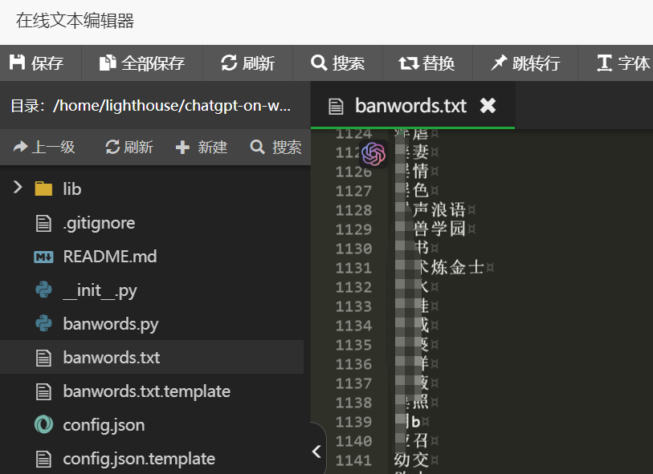Open the Replace tool
Screen dimensions: 653x474
coord(427,63)
